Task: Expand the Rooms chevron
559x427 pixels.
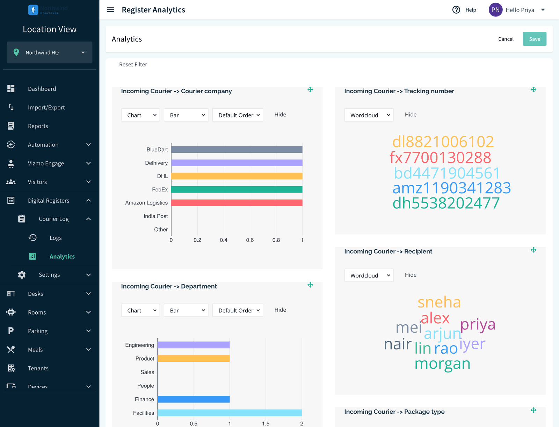Action: point(88,312)
